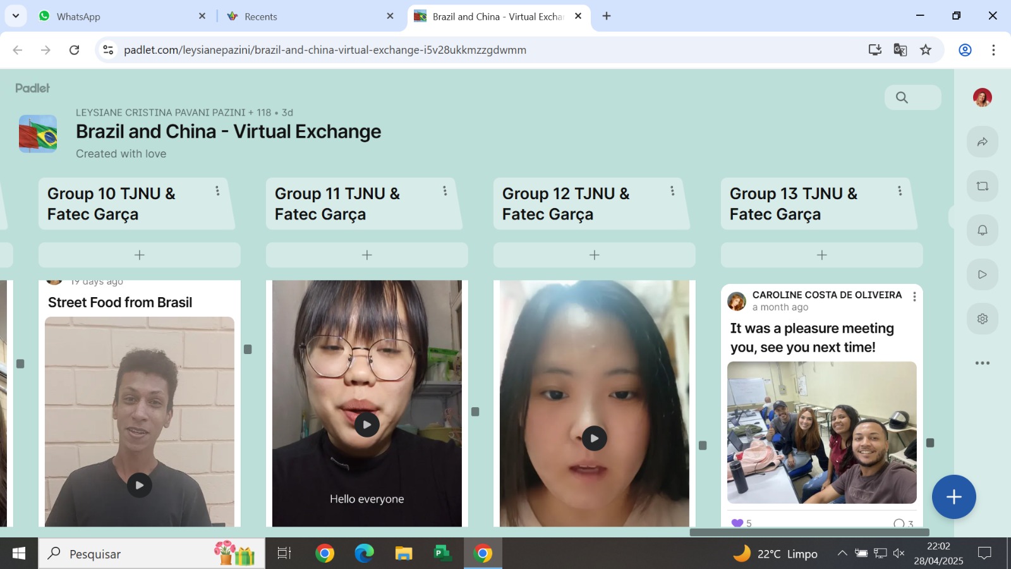Like Caroline's post with the heart
This screenshot has height=569, width=1011.
pyautogui.click(x=737, y=523)
